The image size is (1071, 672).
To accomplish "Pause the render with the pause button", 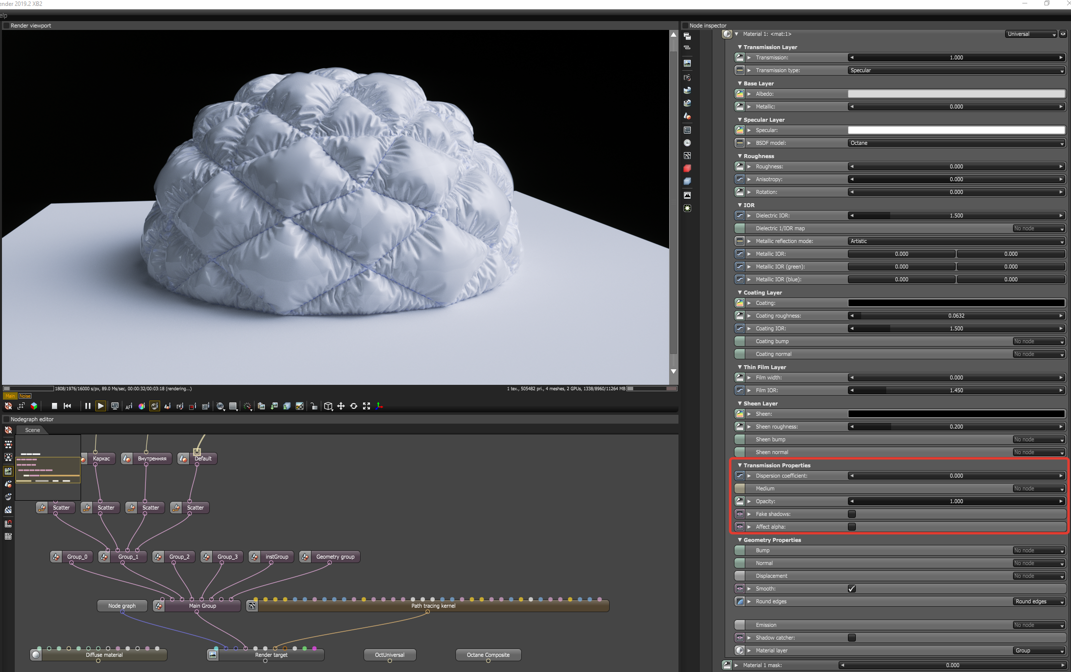I will [87, 406].
